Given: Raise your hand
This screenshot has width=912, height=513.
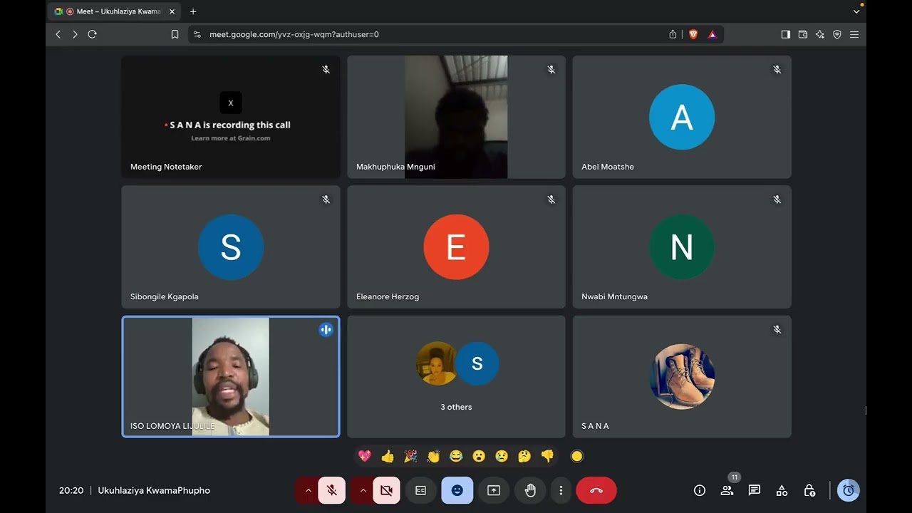Looking at the screenshot, I should click(530, 490).
